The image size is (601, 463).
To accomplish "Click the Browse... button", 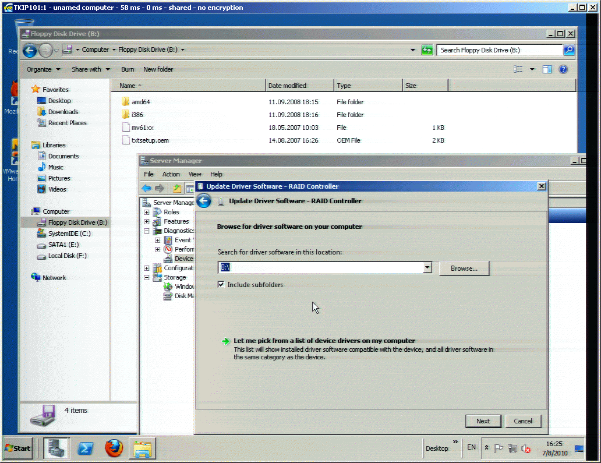I will click(464, 268).
